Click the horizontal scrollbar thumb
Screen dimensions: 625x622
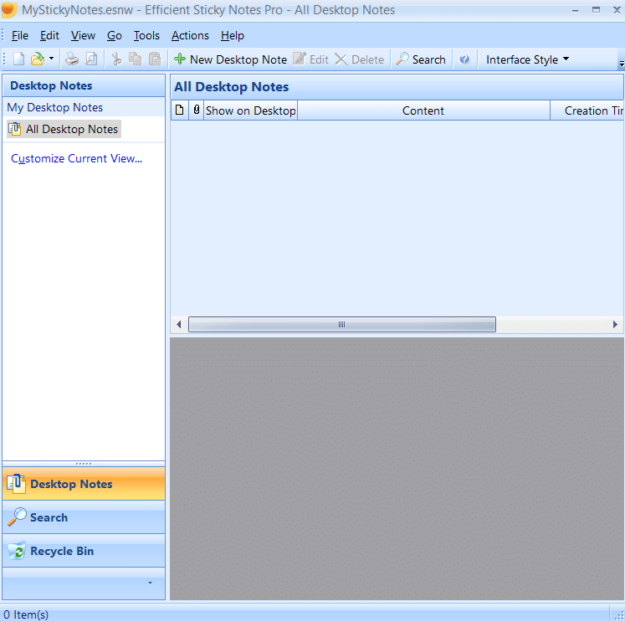[341, 324]
